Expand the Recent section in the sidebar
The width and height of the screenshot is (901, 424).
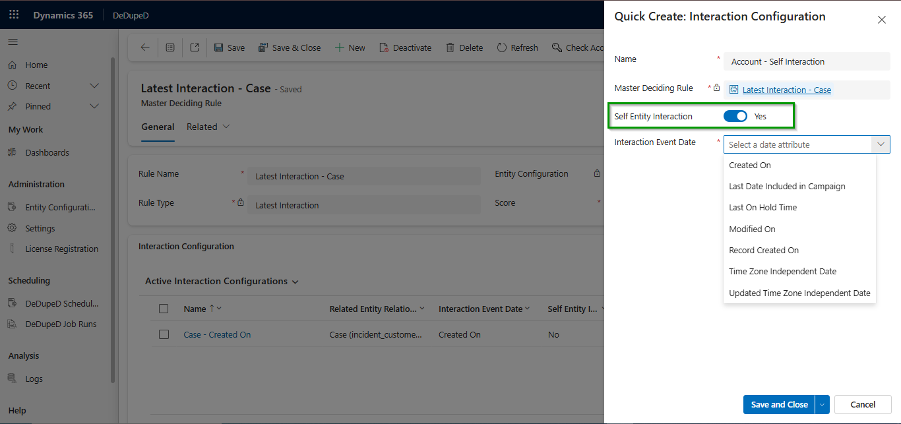click(x=94, y=86)
